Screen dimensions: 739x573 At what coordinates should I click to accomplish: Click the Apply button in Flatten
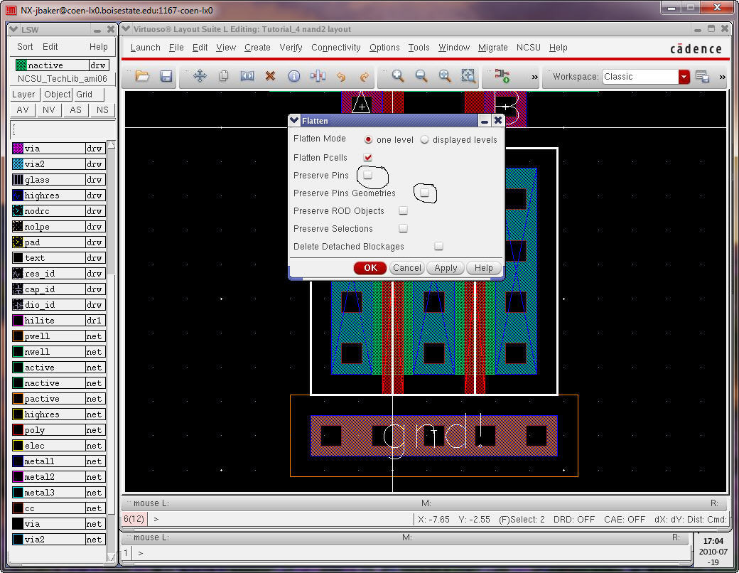click(446, 268)
